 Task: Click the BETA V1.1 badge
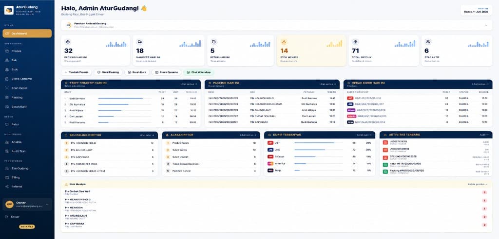pos(27,227)
